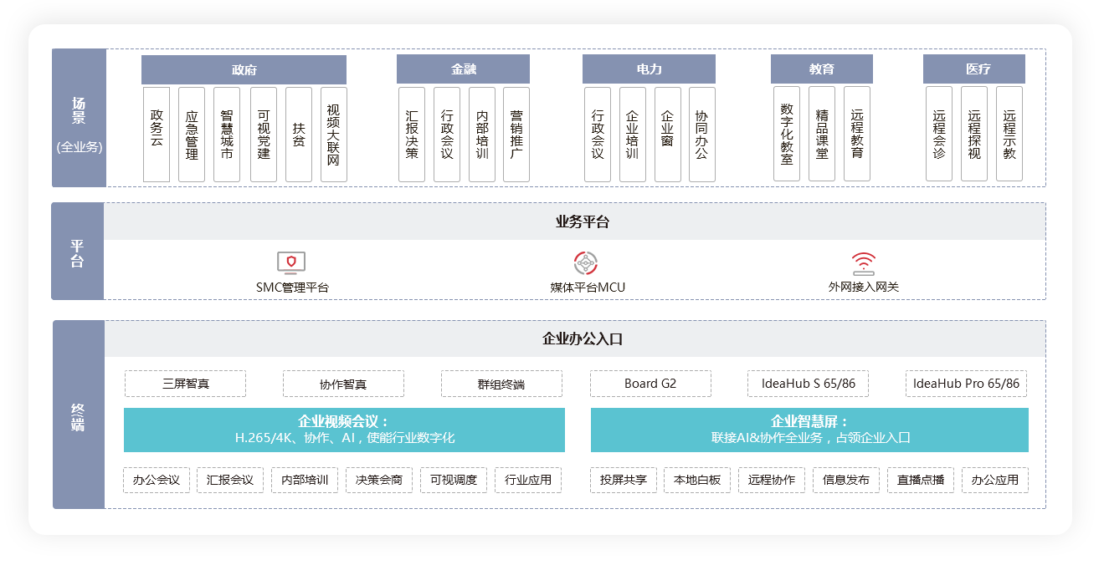Viewport: 1104px width, 565px height.
Task: Choose the 教育 category header
Action: click(821, 69)
